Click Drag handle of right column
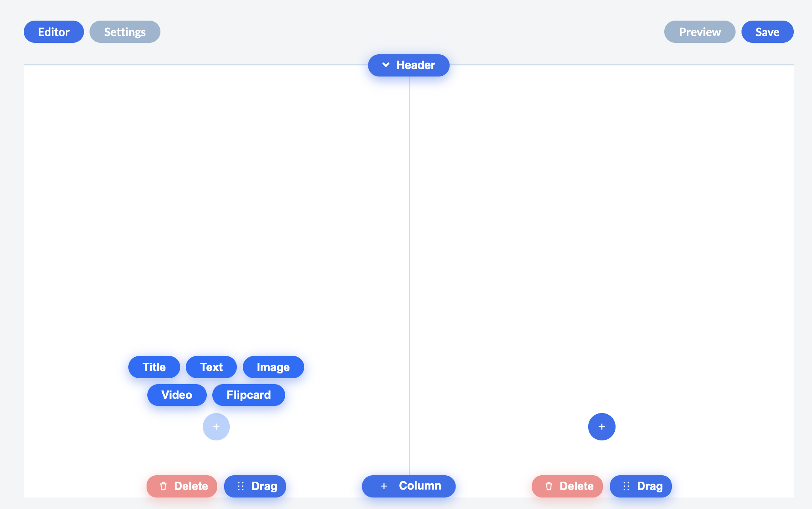 tap(640, 486)
